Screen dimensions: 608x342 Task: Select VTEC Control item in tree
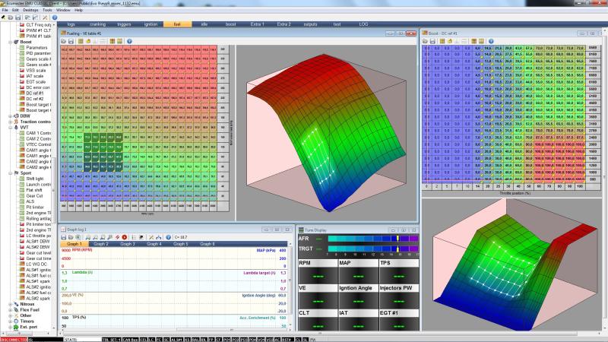38,145
